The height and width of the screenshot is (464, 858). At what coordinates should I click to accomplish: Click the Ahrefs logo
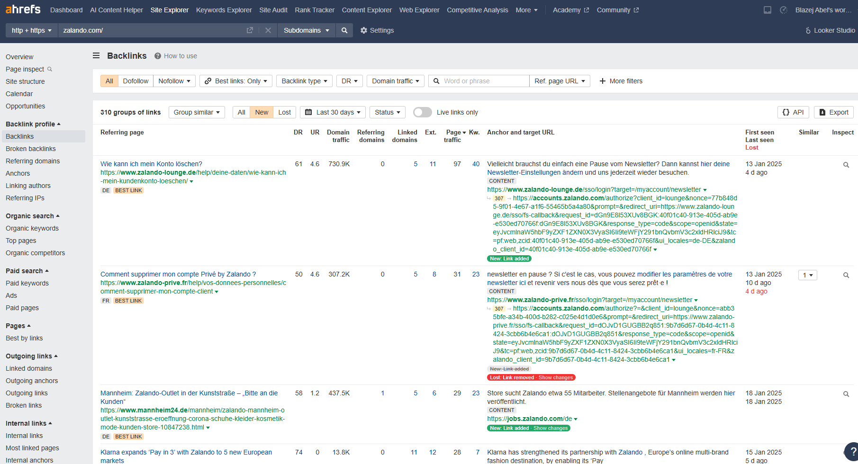coord(23,9)
